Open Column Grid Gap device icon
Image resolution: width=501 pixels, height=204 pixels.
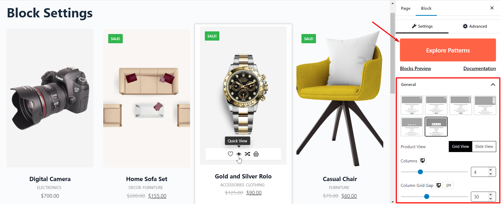439,185
